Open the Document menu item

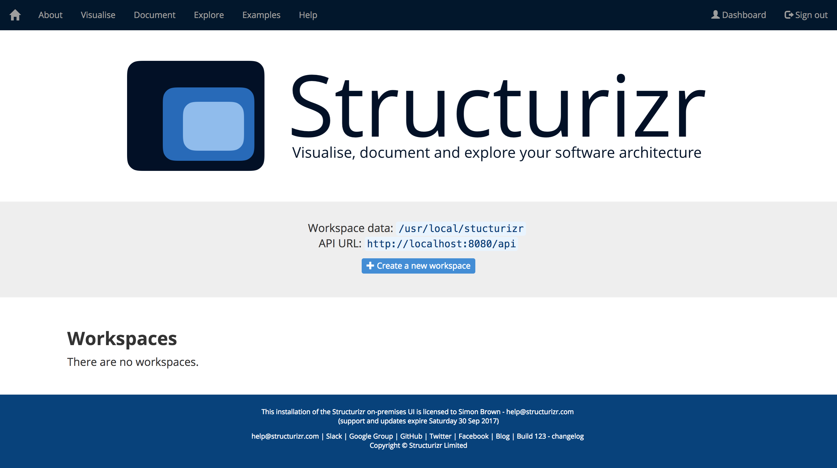tap(155, 15)
